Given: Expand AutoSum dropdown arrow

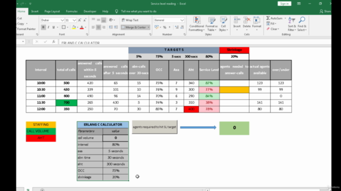Looking at the screenshot, I should point(285,19).
